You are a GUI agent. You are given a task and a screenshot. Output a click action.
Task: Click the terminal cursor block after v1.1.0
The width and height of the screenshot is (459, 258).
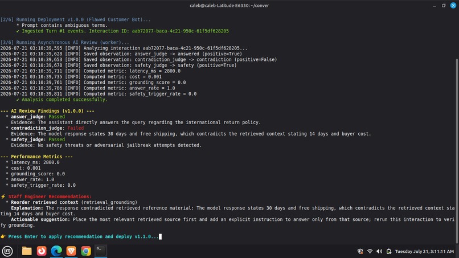point(160,236)
